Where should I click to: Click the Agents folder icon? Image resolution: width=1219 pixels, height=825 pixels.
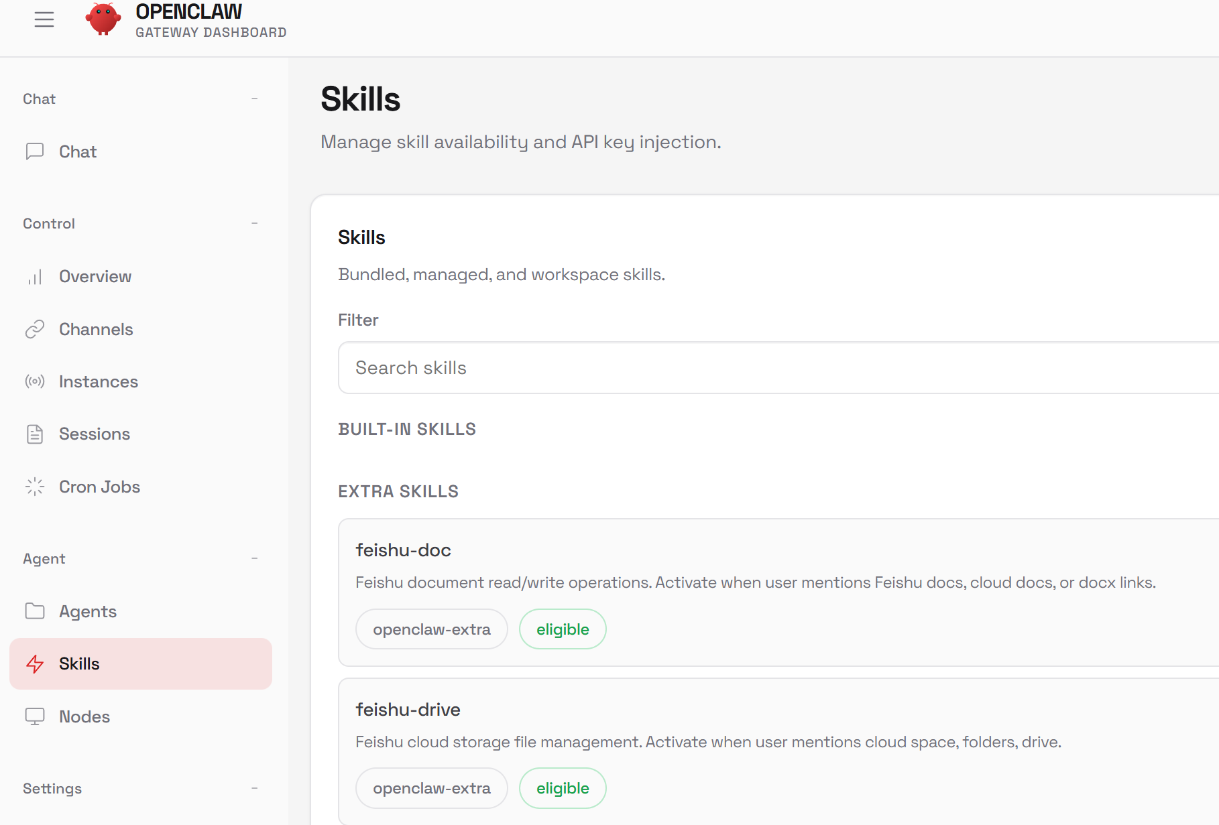coord(35,611)
